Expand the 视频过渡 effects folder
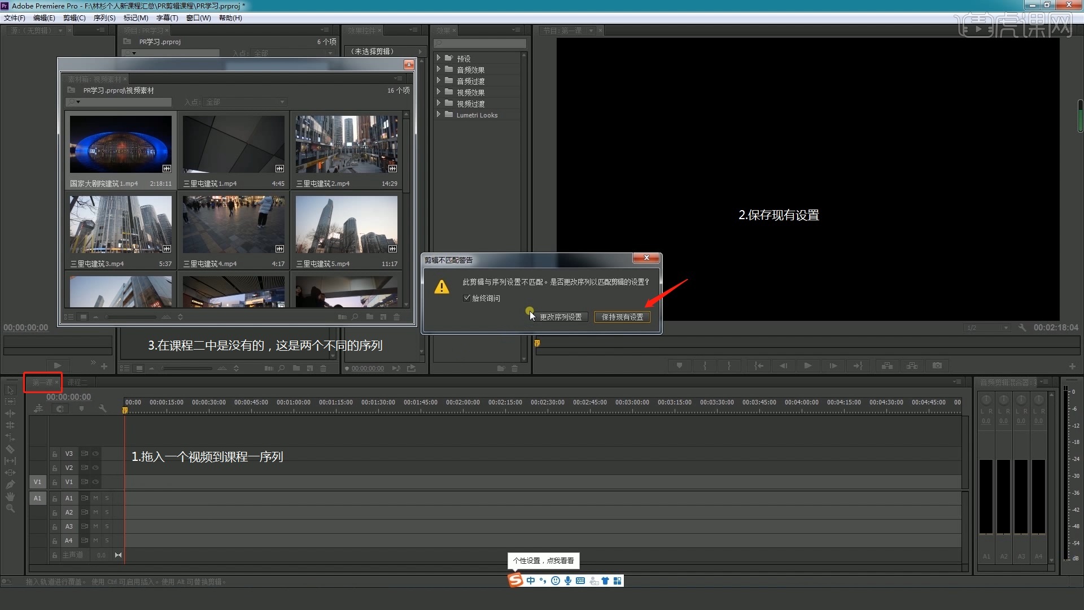Viewport: 1084px width, 610px height. [439, 103]
